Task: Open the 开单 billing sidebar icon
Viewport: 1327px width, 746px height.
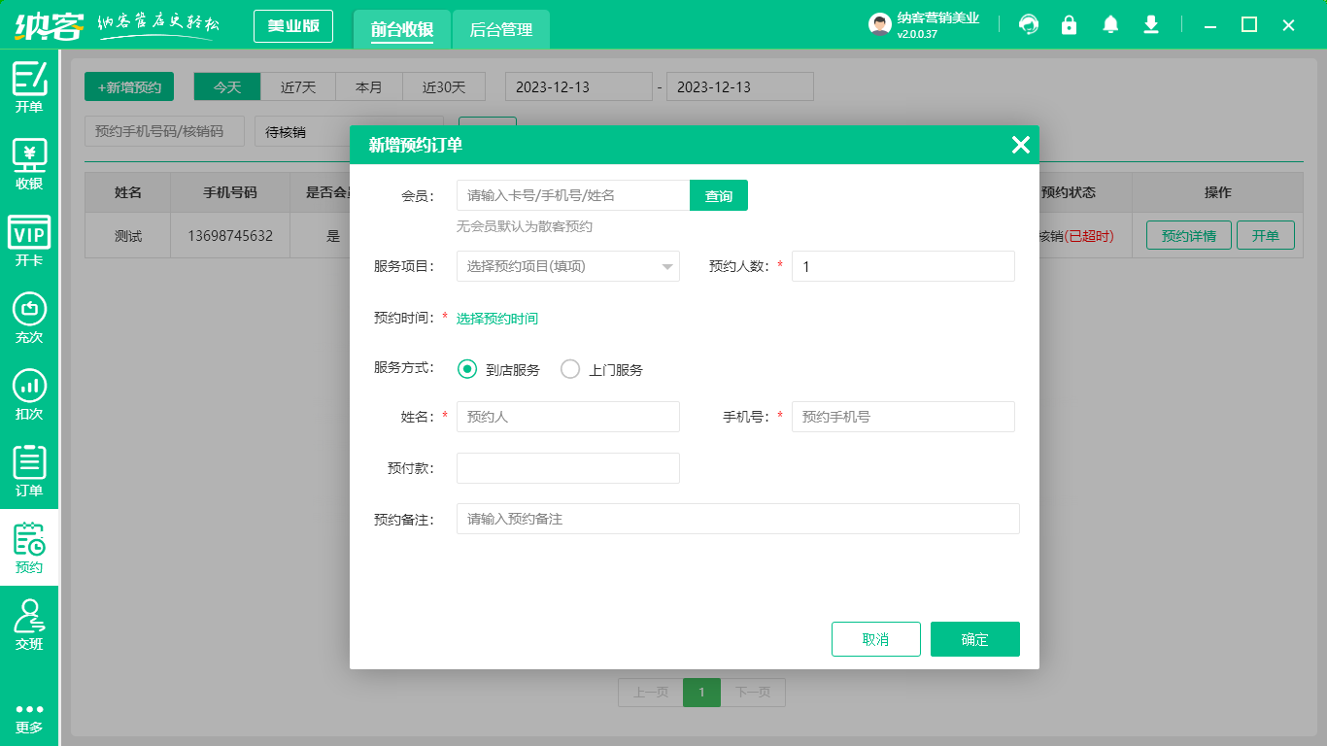Action: [29, 87]
